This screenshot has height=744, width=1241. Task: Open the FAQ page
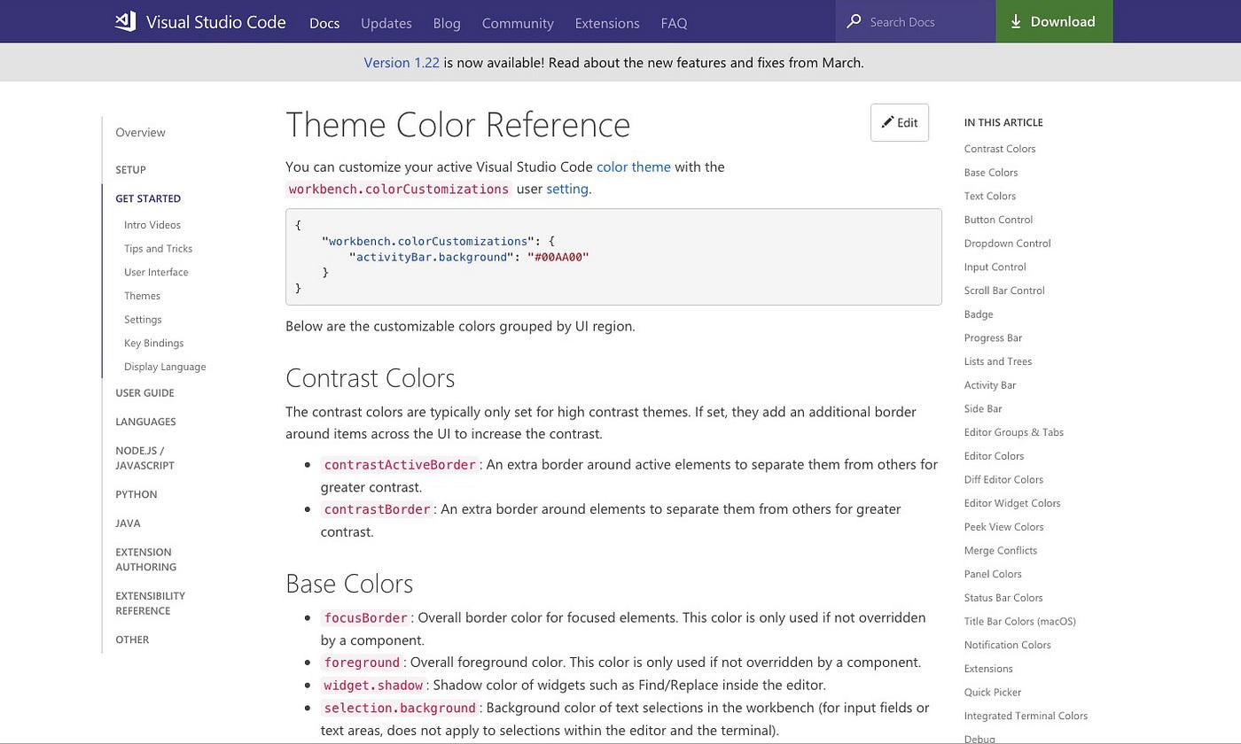tap(674, 23)
